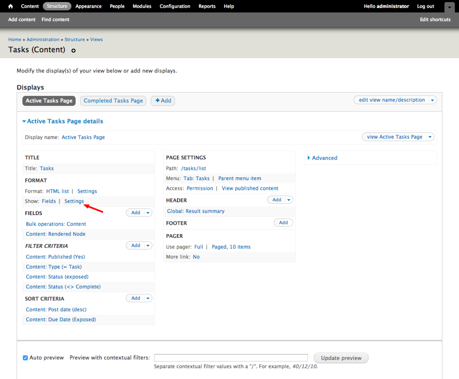Open the dropdown arrow next to edit view name/description
The image size is (459, 379).
coord(432,100)
